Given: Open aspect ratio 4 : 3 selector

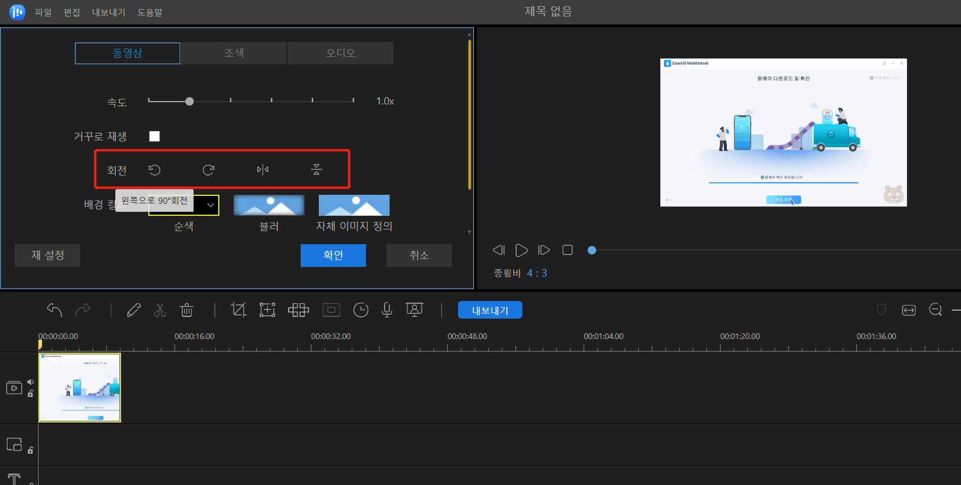Looking at the screenshot, I should click(x=536, y=273).
